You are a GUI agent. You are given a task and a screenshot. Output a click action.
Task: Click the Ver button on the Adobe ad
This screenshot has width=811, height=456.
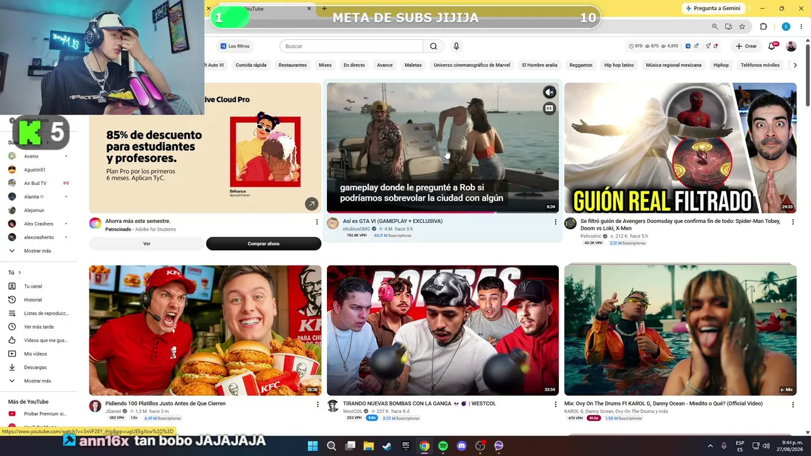click(146, 244)
